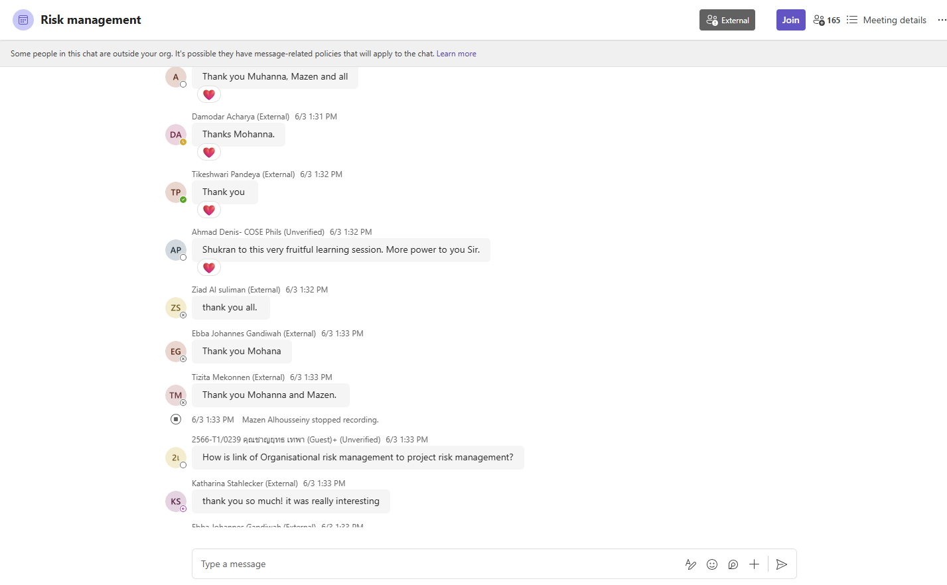The width and height of the screenshot is (947, 585).
Task: Click the External badge button
Action: coord(727,20)
